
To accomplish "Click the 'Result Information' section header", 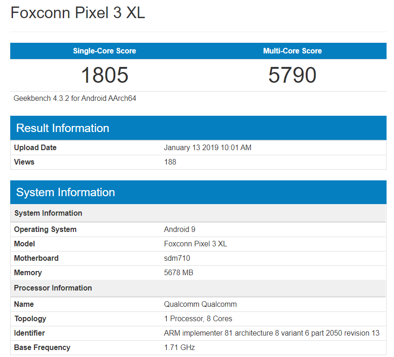I will [198, 128].
